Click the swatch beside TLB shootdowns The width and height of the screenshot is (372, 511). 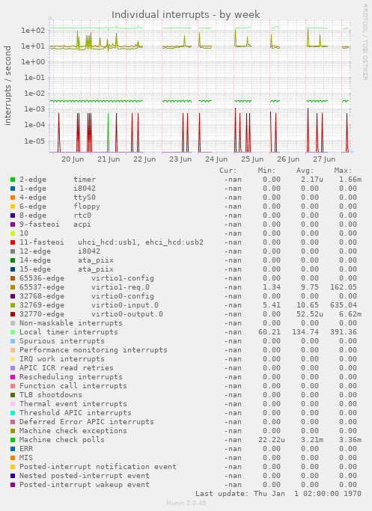13,395
